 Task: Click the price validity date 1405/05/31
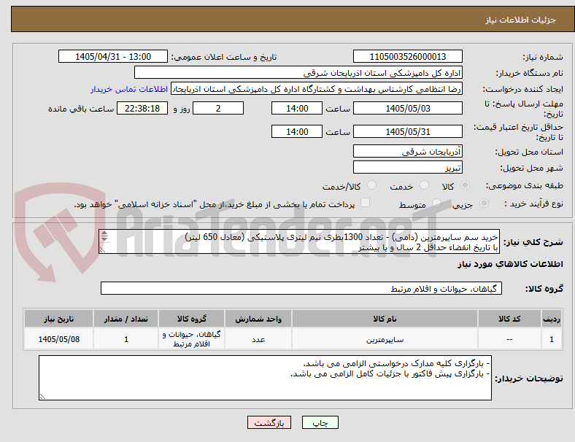click(x=408, y=131)
